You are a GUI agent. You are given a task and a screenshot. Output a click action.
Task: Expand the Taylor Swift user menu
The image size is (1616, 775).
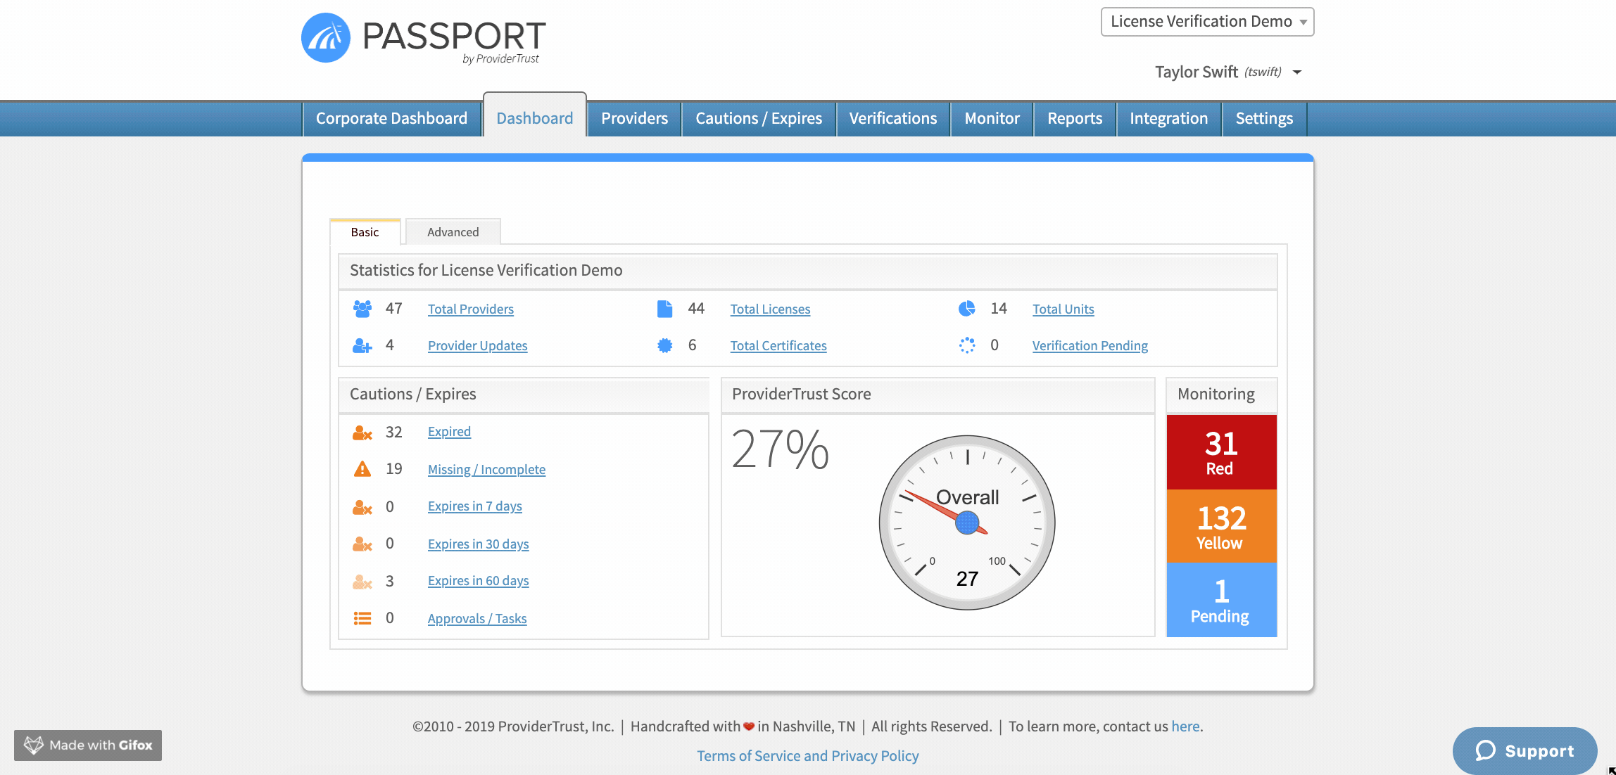pyautogui.click(x=1228, y=72)
